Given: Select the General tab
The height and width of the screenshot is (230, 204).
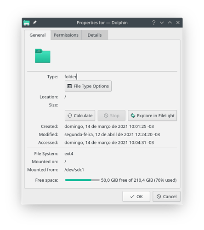Looking at the screenshot, I should point(38,35).
